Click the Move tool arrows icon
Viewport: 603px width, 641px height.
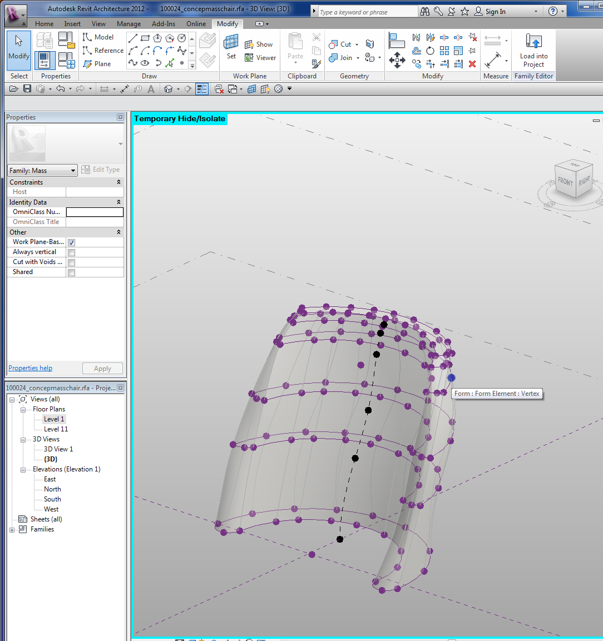[x=397, y=61]
